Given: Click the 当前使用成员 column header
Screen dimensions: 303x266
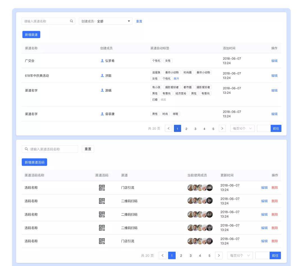Looking at the screenshot, I should [x=197, y=175].
